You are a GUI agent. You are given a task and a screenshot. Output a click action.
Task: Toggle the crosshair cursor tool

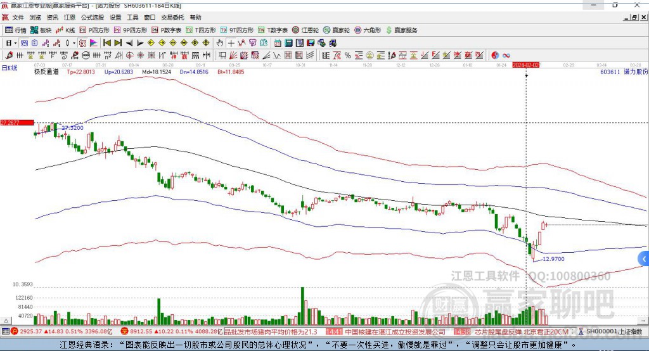(231, 43)
